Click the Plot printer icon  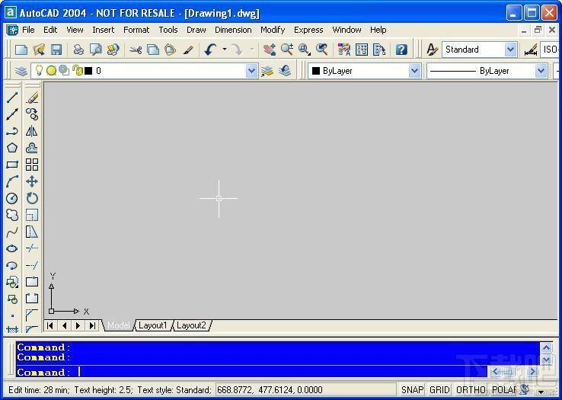point(78,50)
